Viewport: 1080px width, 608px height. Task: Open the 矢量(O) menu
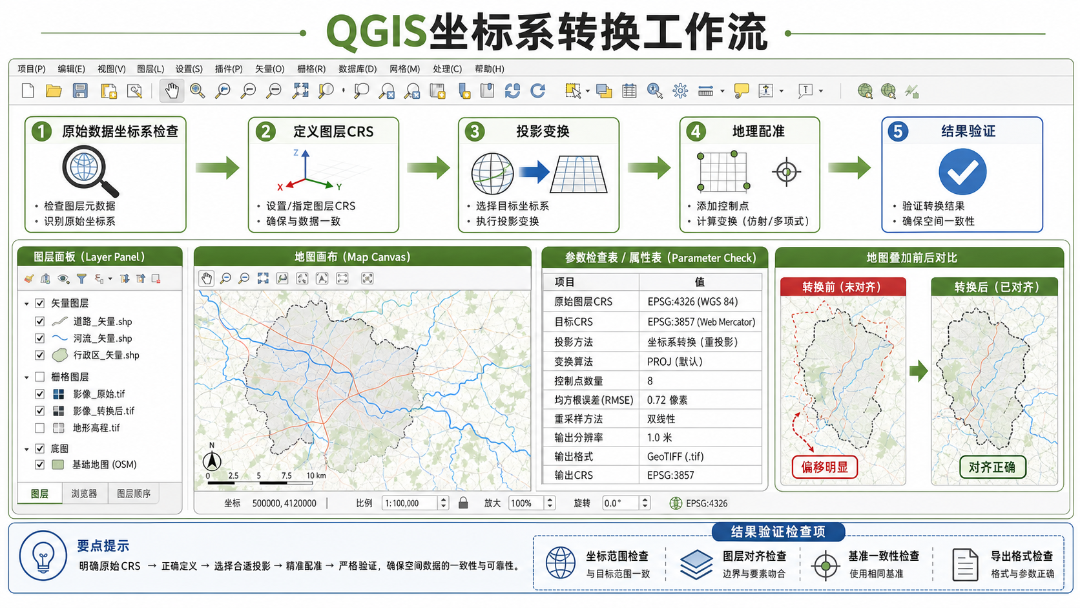[269, 68]
